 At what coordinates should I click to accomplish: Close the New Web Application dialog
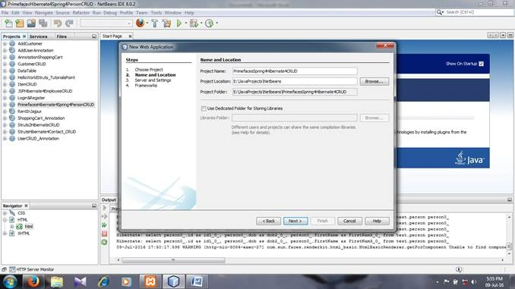coord(385,46)
